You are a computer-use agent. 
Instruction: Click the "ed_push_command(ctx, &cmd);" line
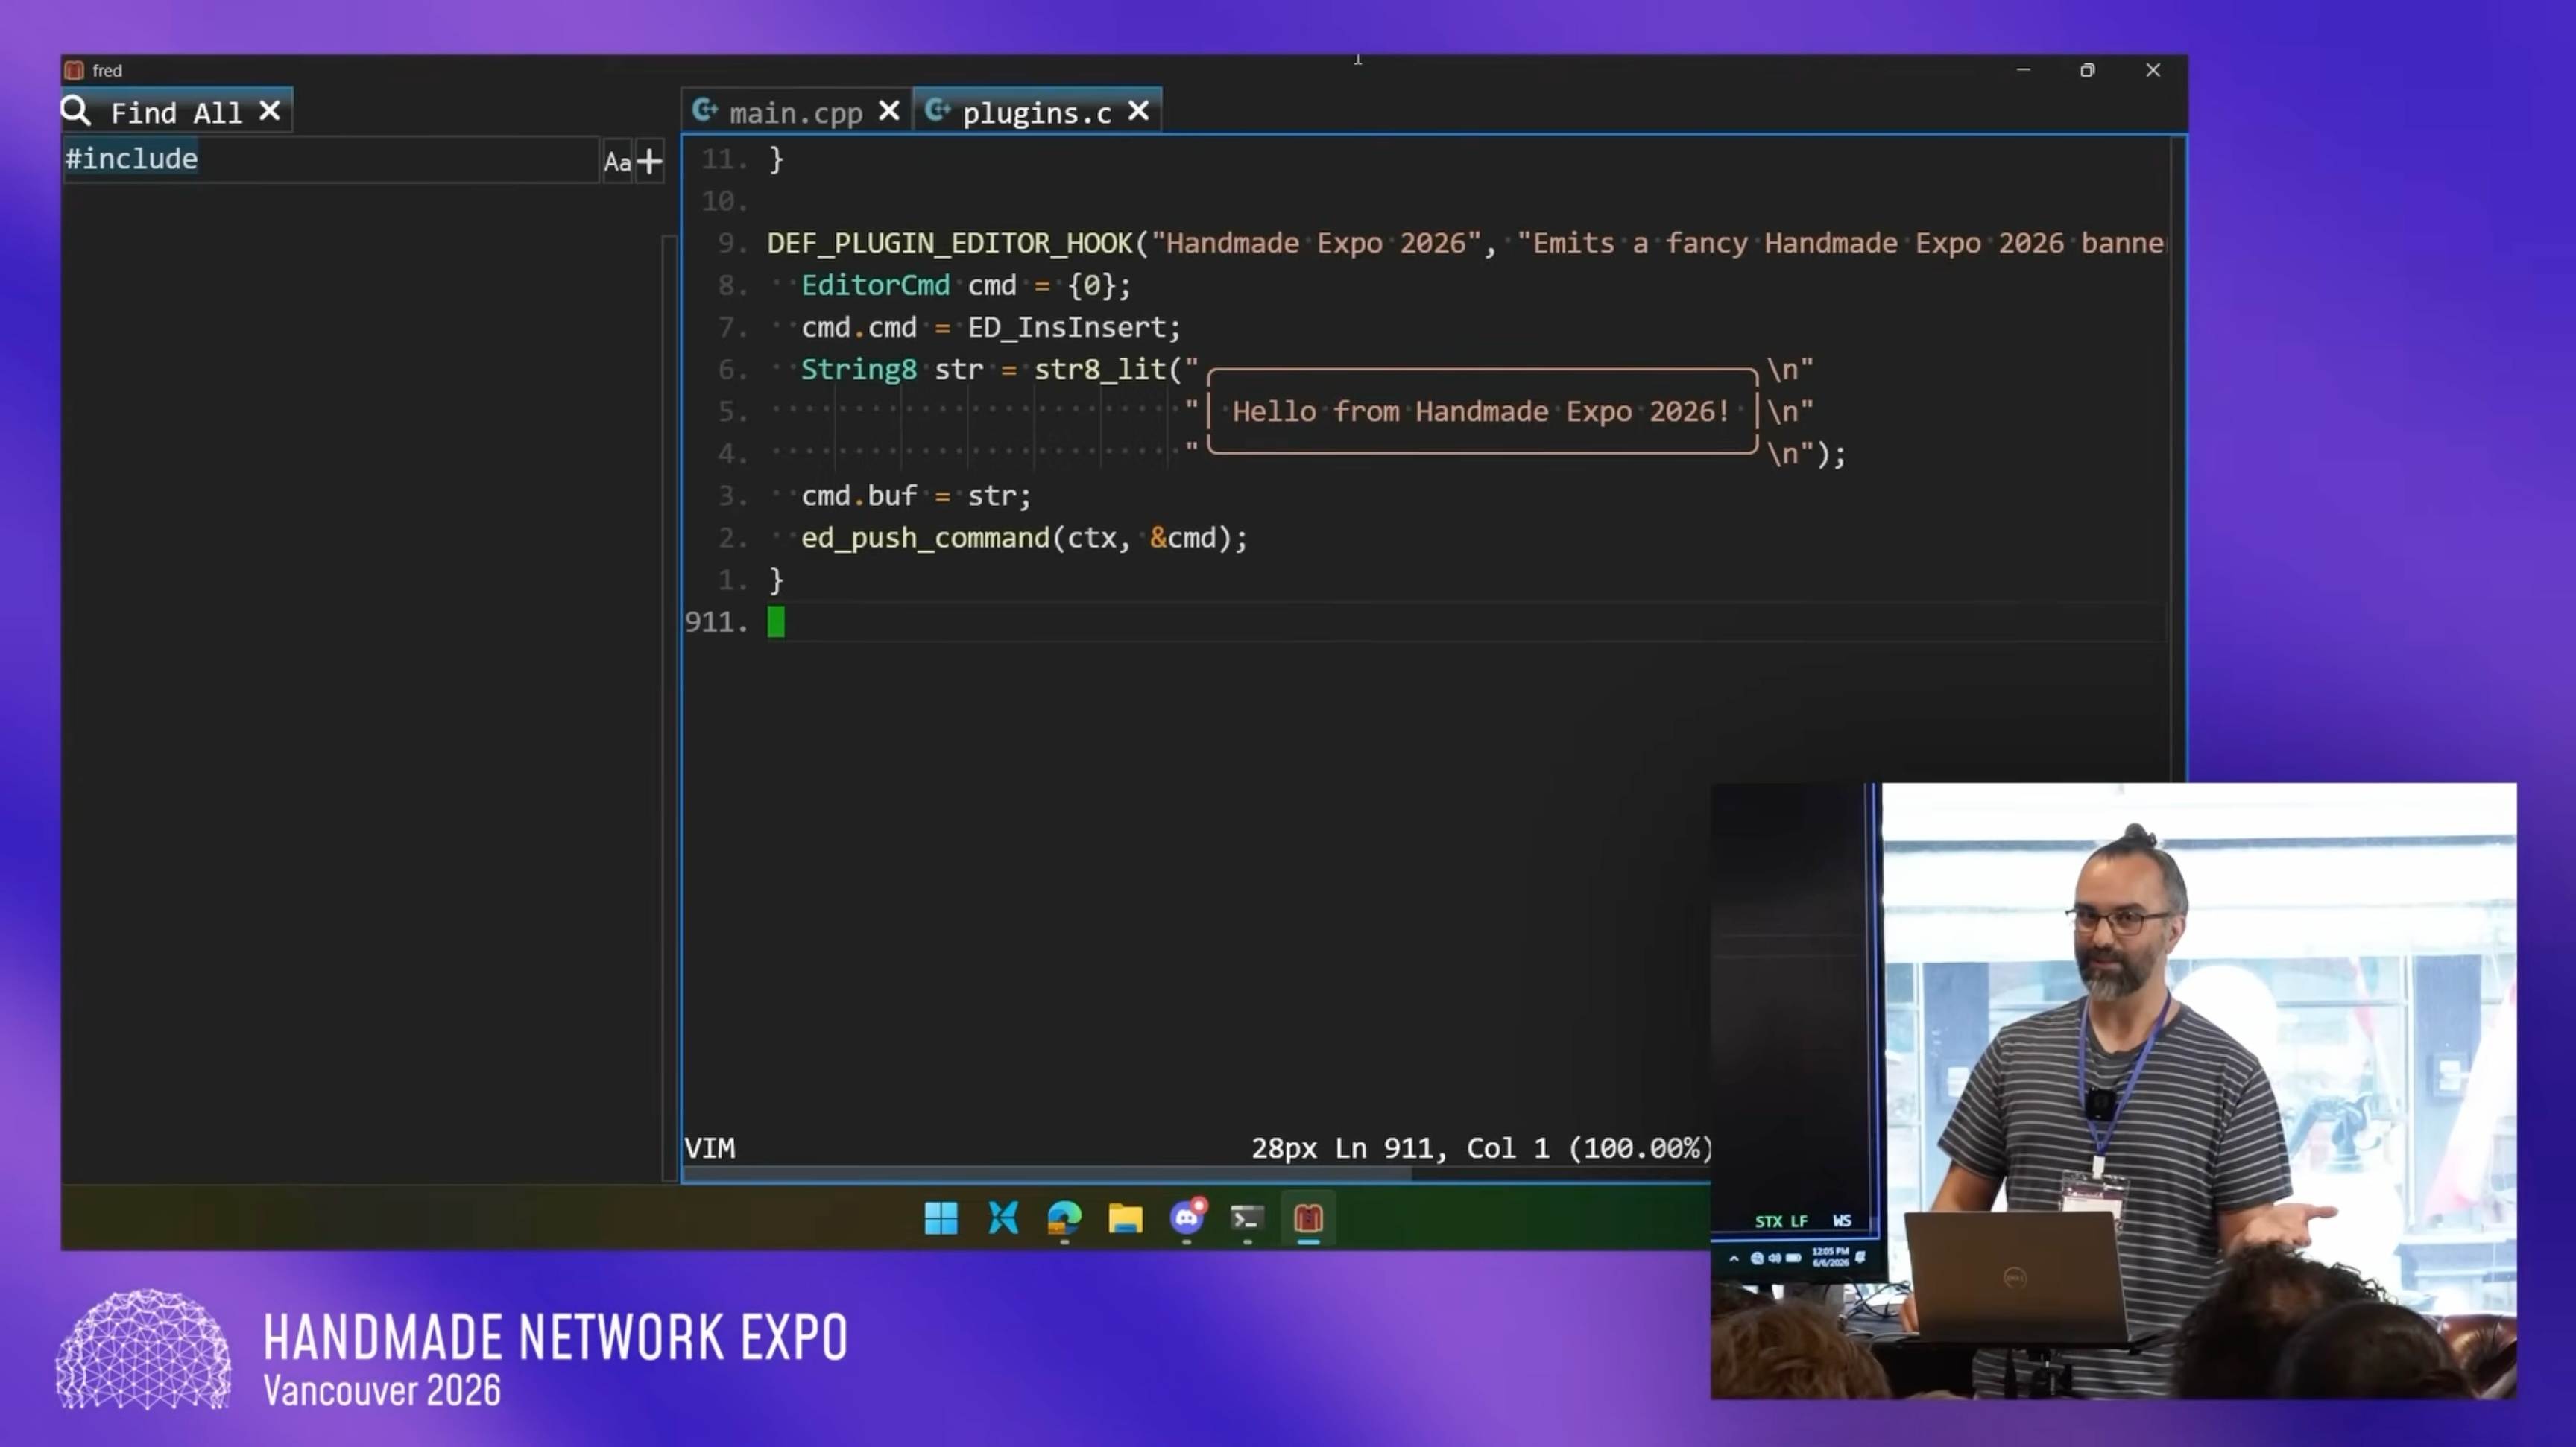click(1025, 538)
